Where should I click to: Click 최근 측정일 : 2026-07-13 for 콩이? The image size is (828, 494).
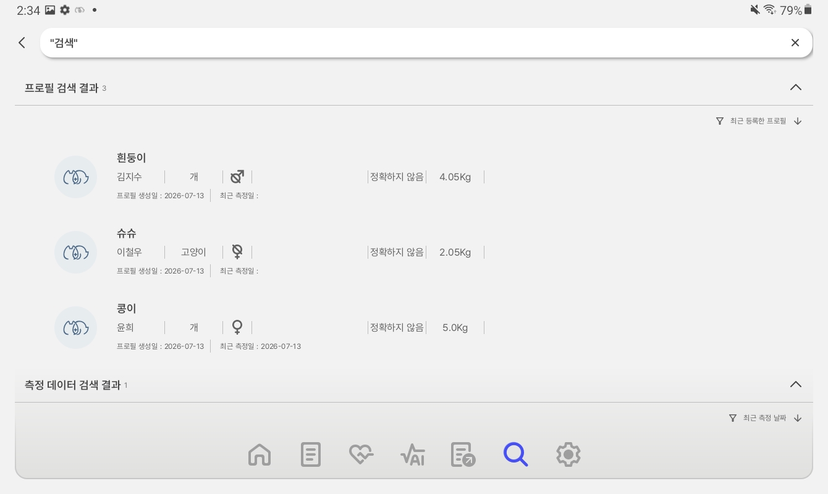pyautogui.click(x=260, y=346)
